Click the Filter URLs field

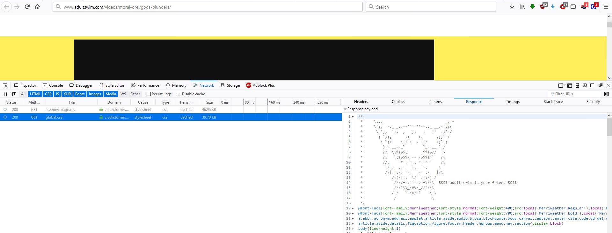pos(575,94)
